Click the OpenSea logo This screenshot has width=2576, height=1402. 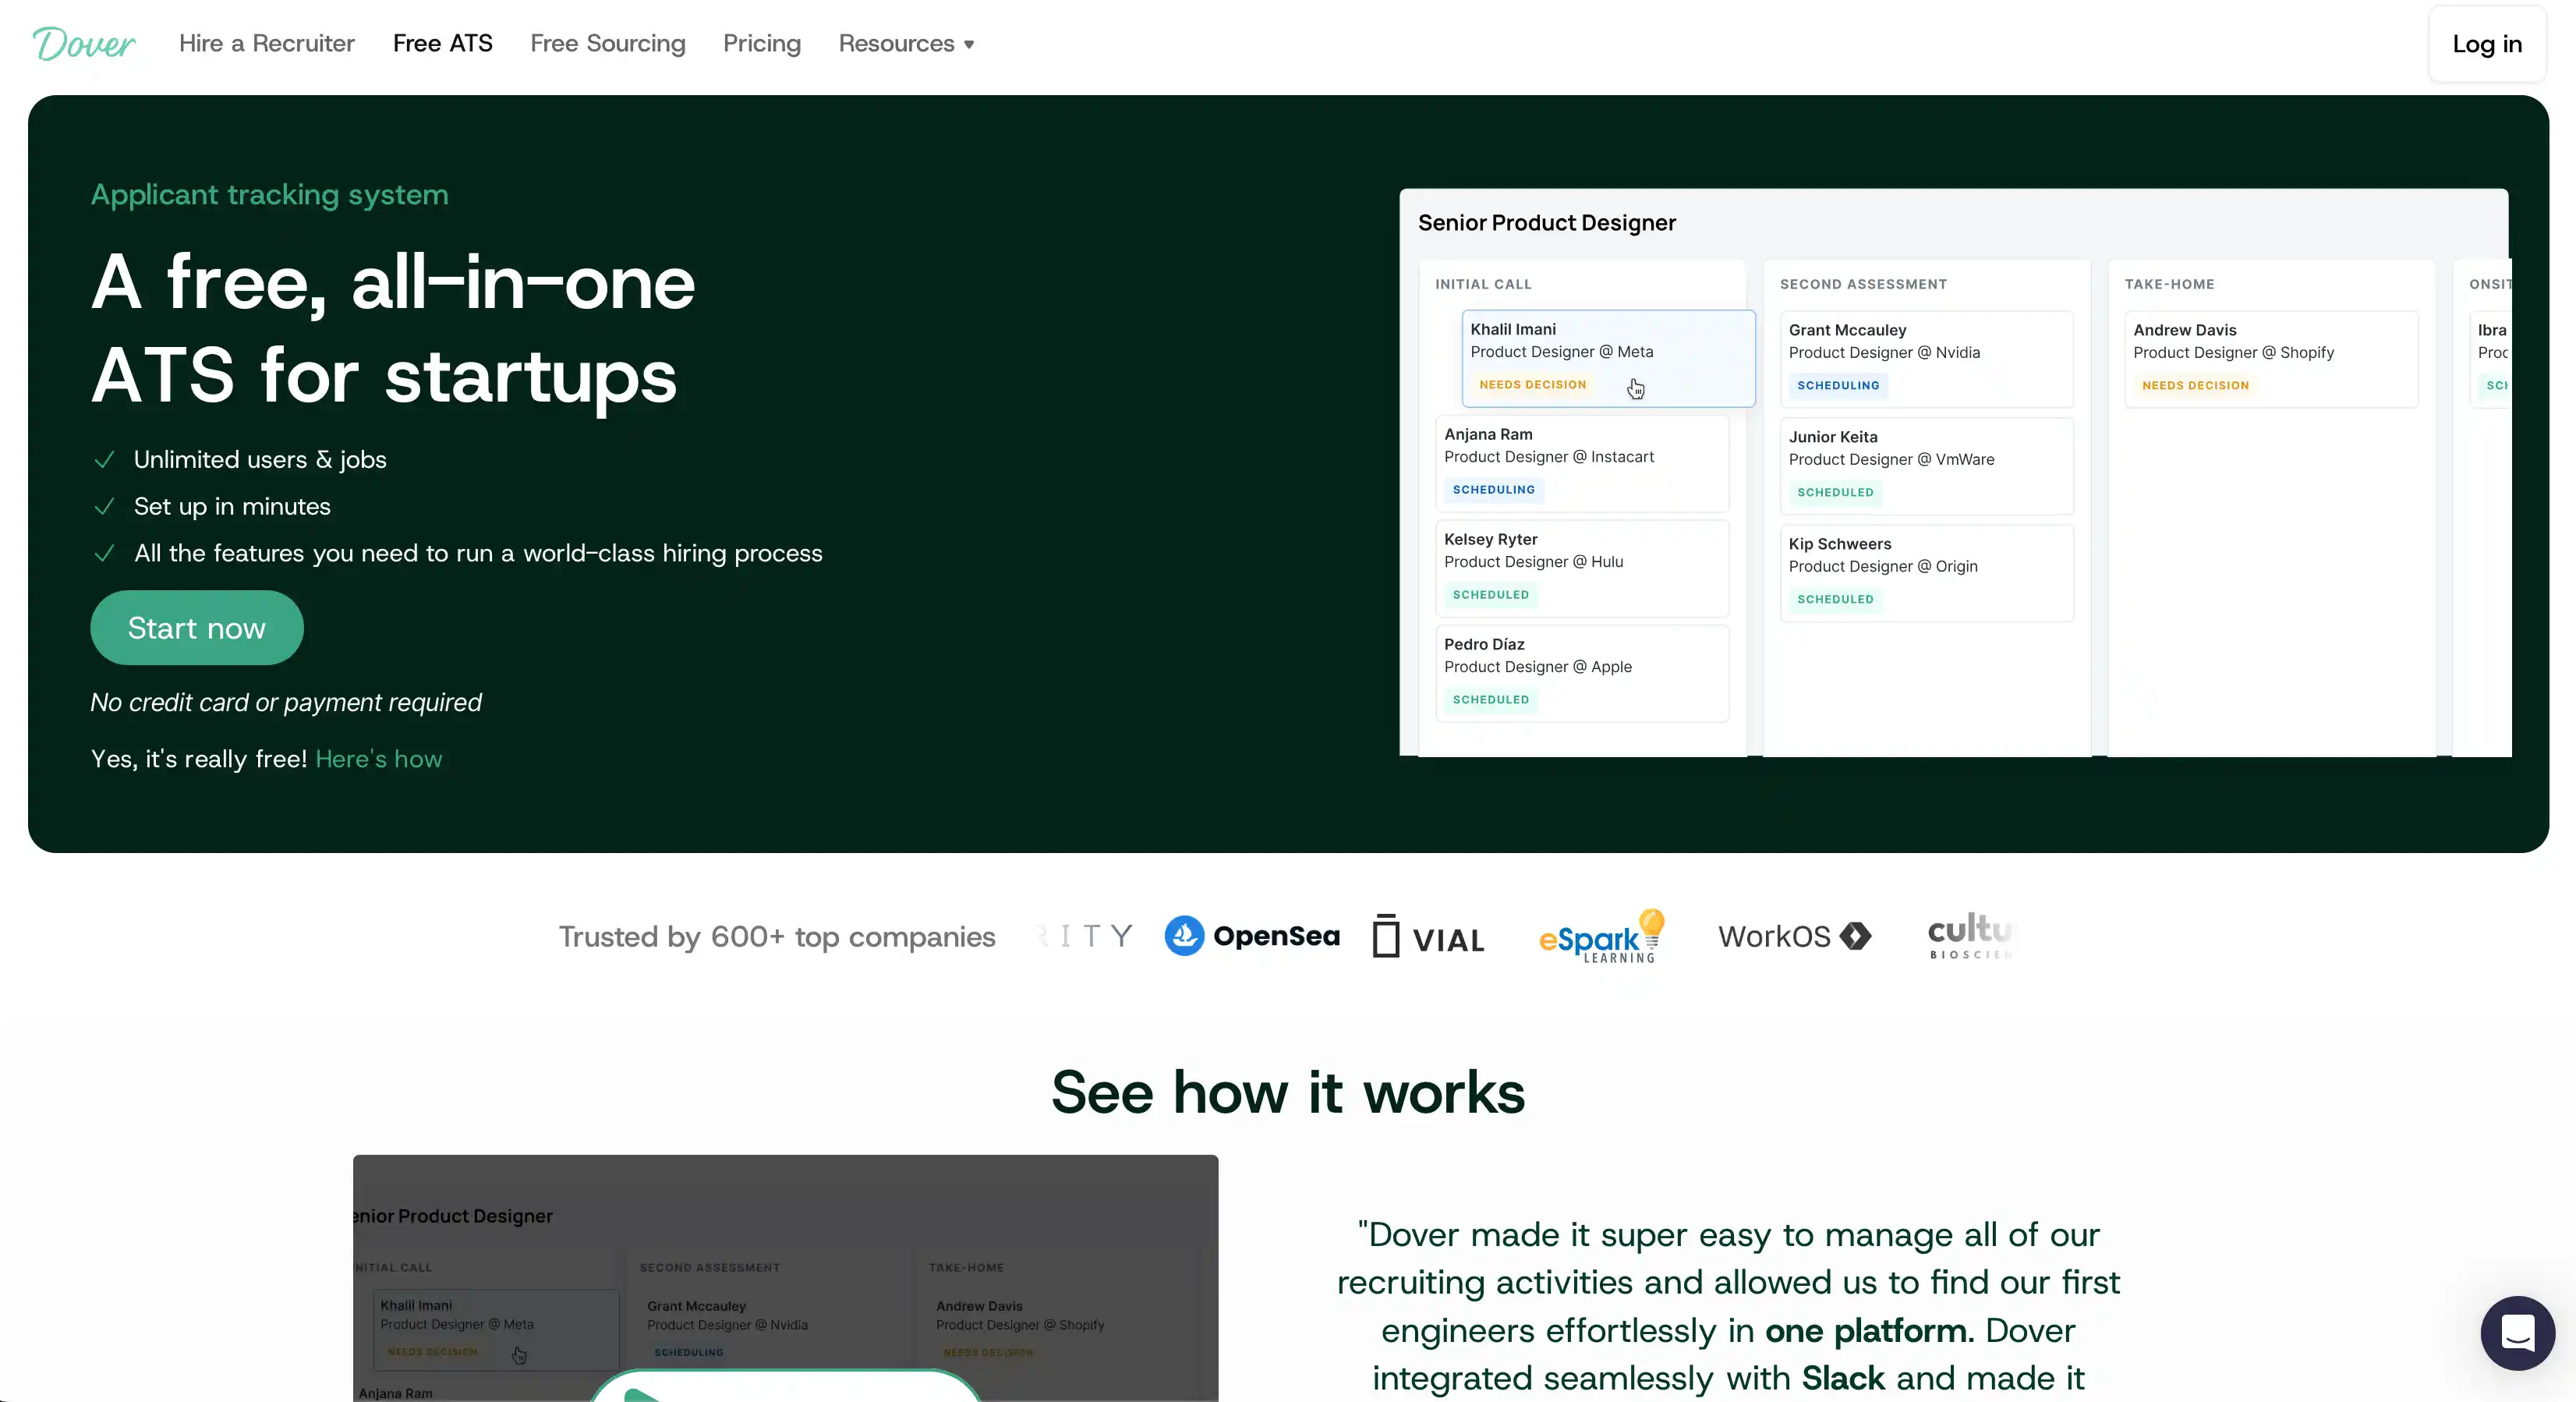pos(1252,936)
